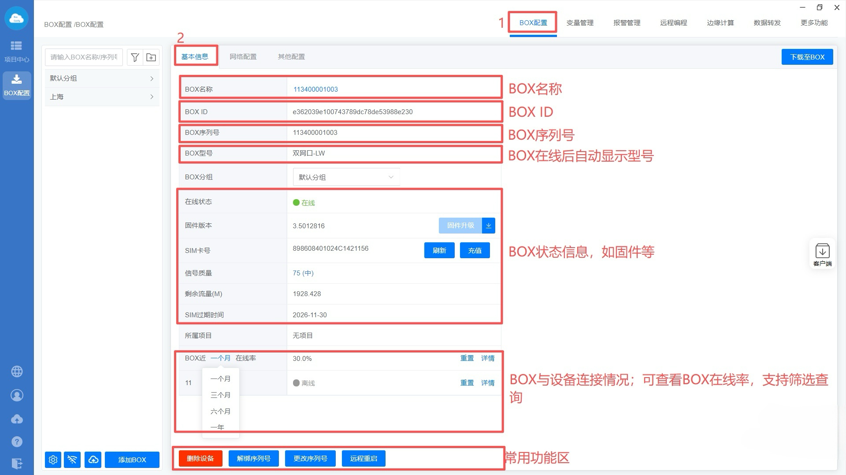Screen dimensions: 846x475
Task: Open the 客户端 download widget
Action: [822, 254]
